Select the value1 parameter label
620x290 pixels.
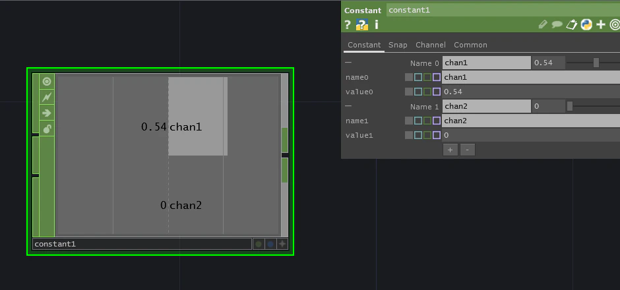pos(359,136)
